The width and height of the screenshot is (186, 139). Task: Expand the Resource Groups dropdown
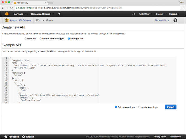click(42, 14)
